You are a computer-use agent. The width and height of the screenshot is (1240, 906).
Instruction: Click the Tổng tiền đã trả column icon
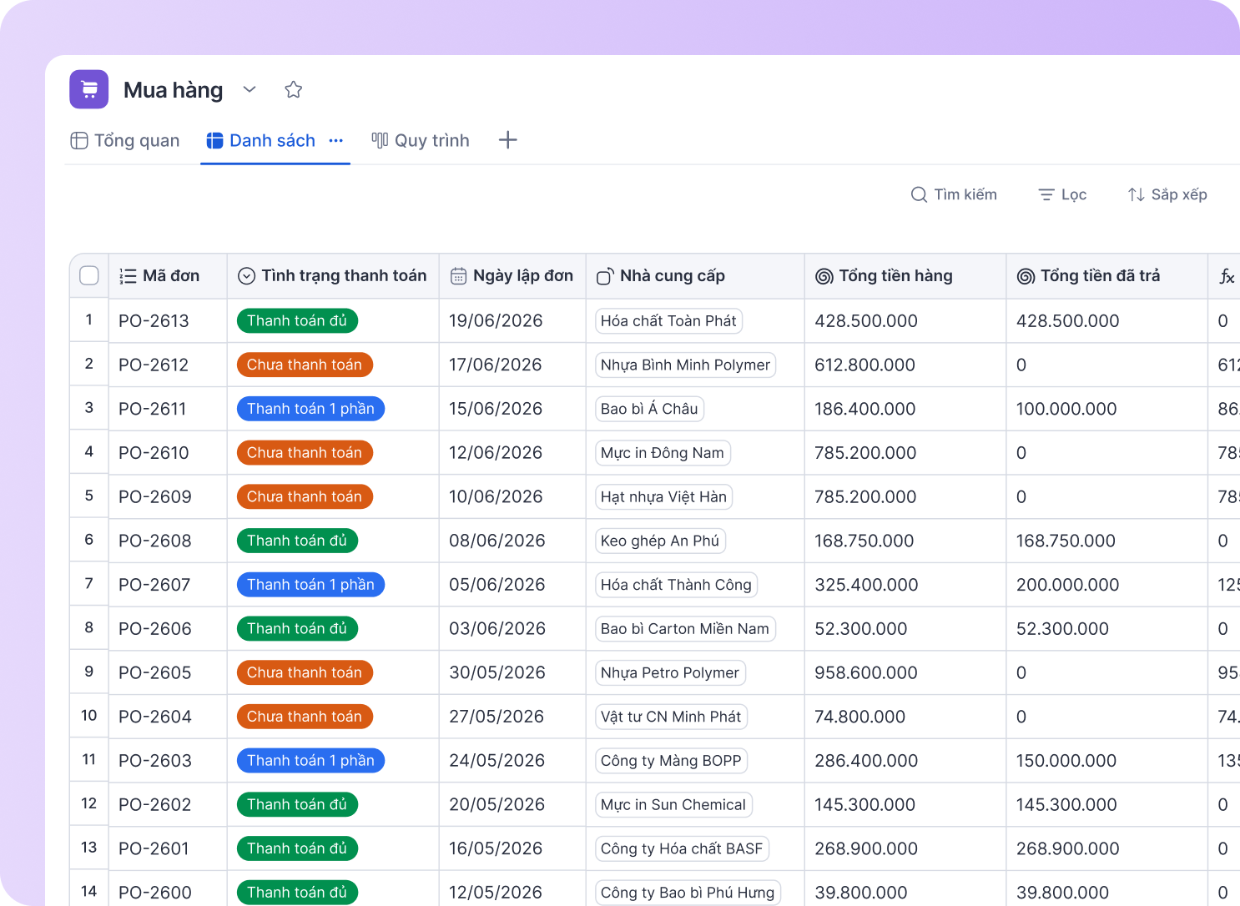click(1026, 276)
